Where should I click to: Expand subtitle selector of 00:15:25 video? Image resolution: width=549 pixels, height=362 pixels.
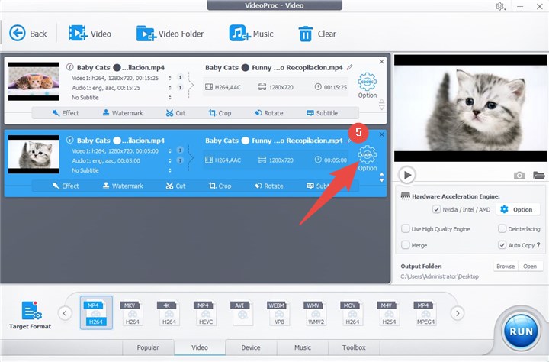(170, 98)
